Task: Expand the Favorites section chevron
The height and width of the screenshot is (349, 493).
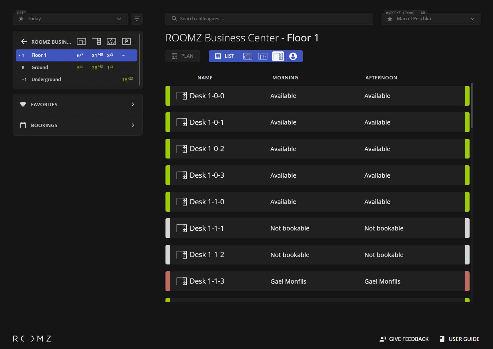Action: [133, 105]
